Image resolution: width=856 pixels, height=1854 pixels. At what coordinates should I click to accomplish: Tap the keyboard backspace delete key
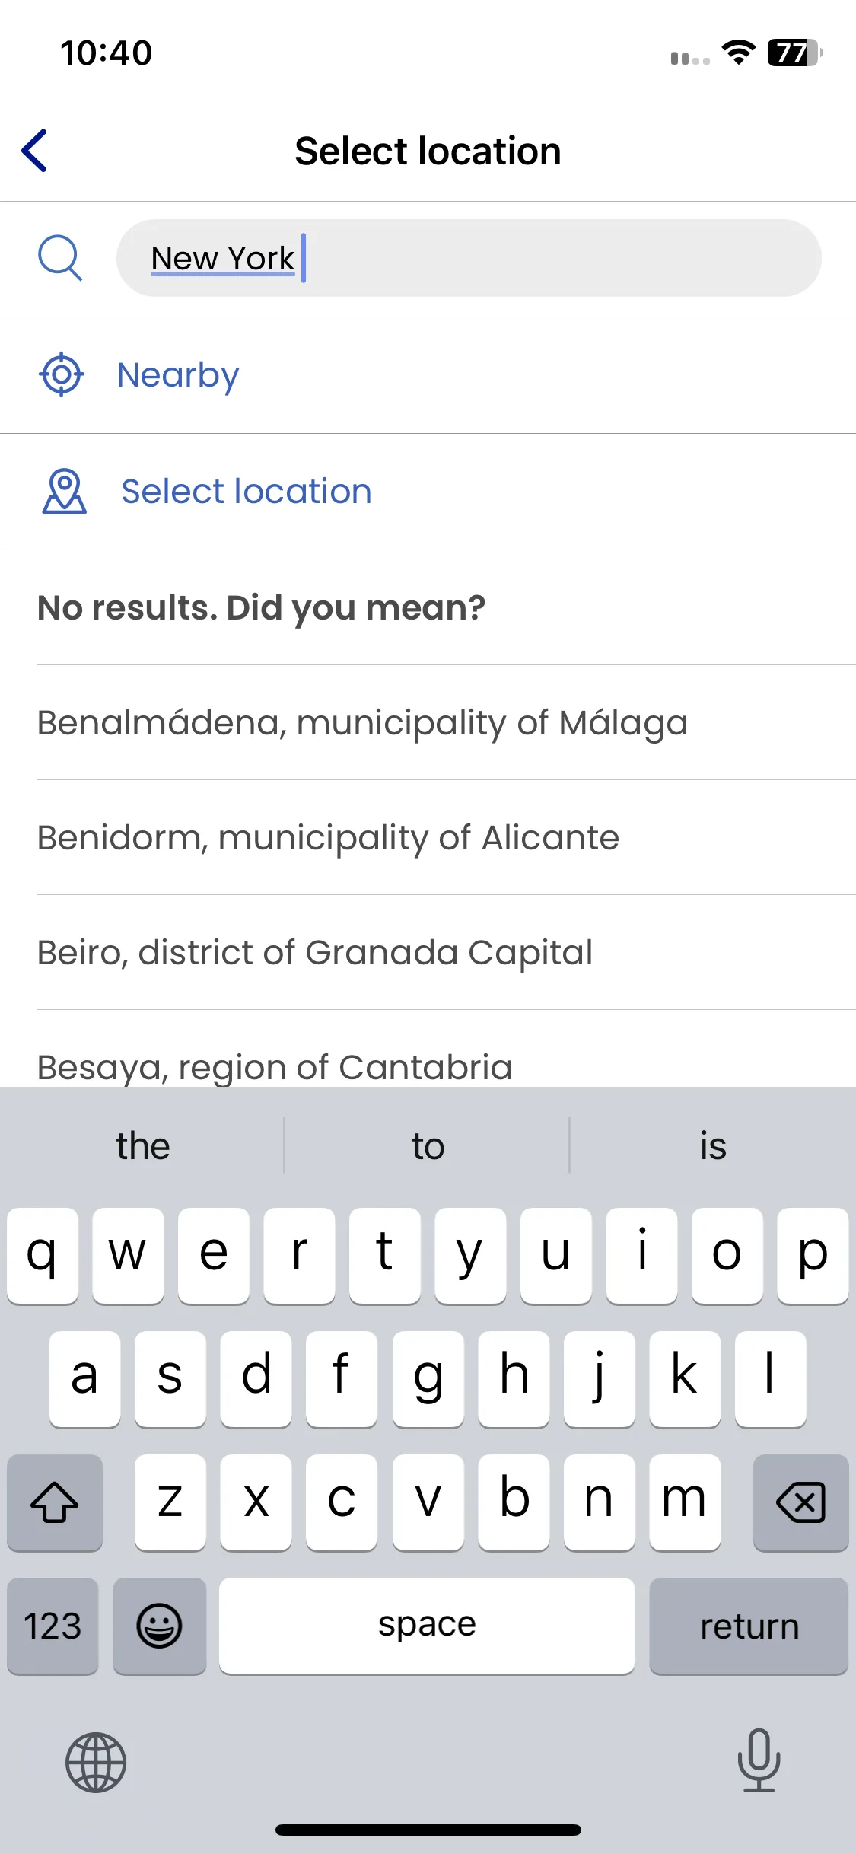tap(800, 1502)
